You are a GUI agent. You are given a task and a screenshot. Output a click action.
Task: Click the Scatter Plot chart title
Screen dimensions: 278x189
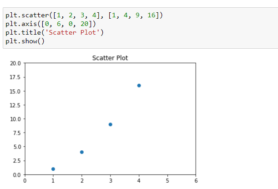point(110,58)
